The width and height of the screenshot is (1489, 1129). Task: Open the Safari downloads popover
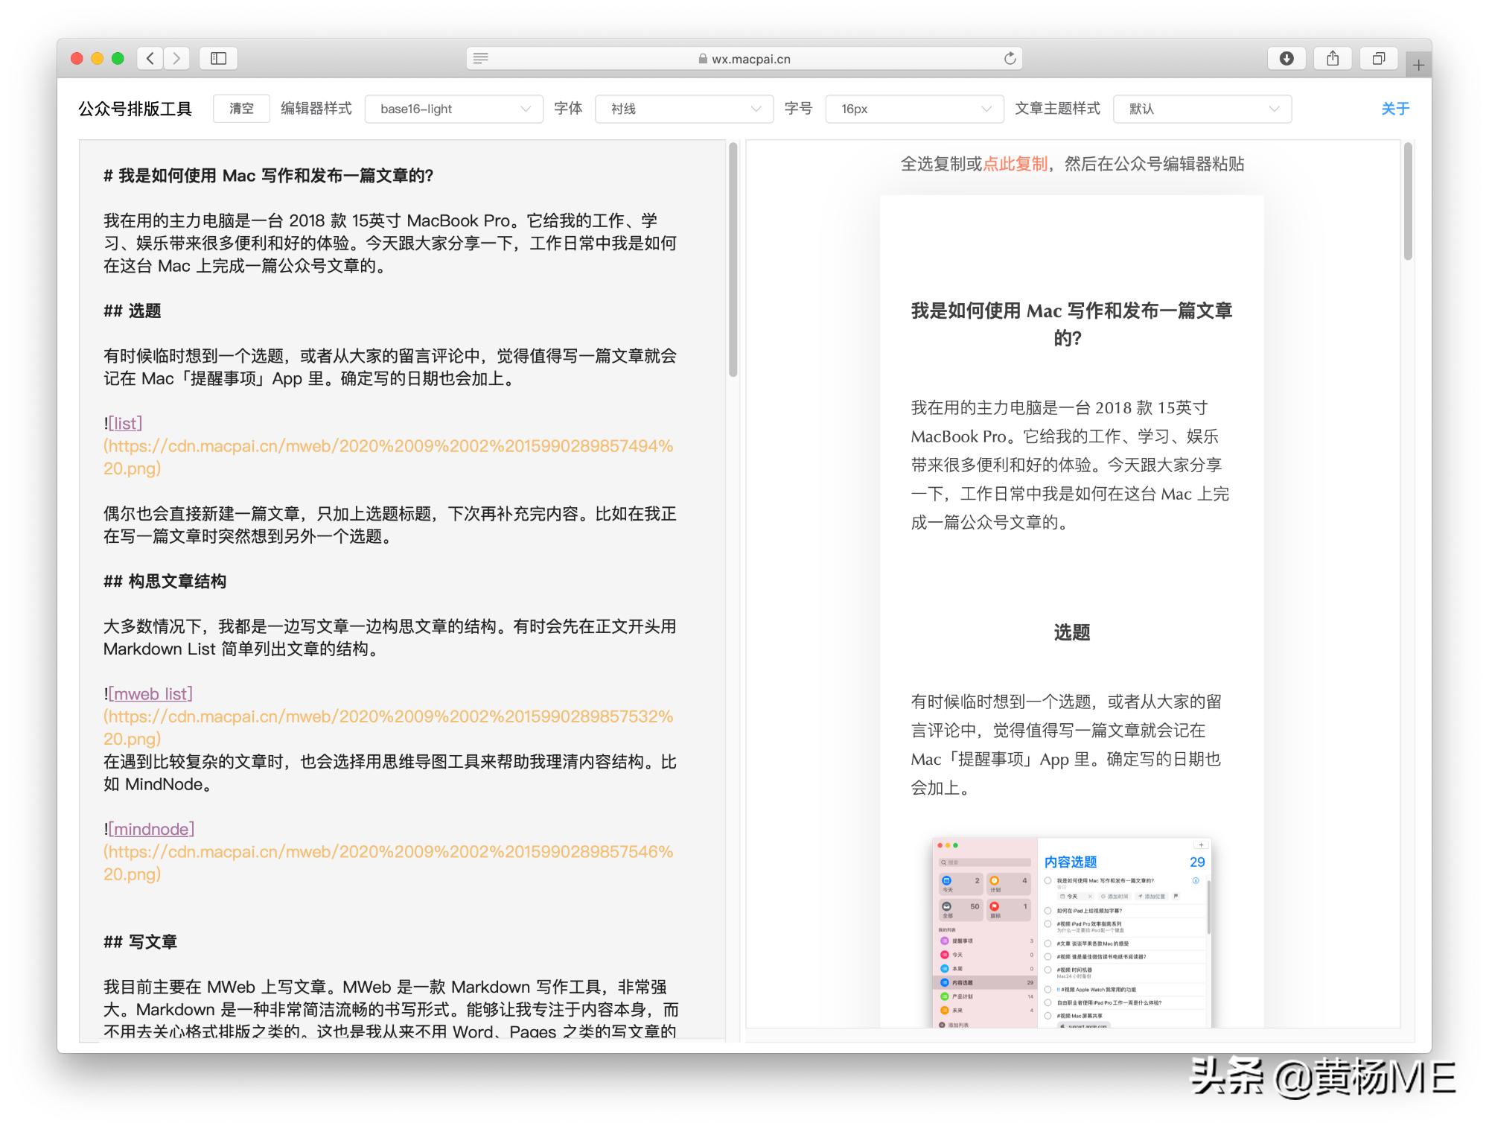[1287, 58]
